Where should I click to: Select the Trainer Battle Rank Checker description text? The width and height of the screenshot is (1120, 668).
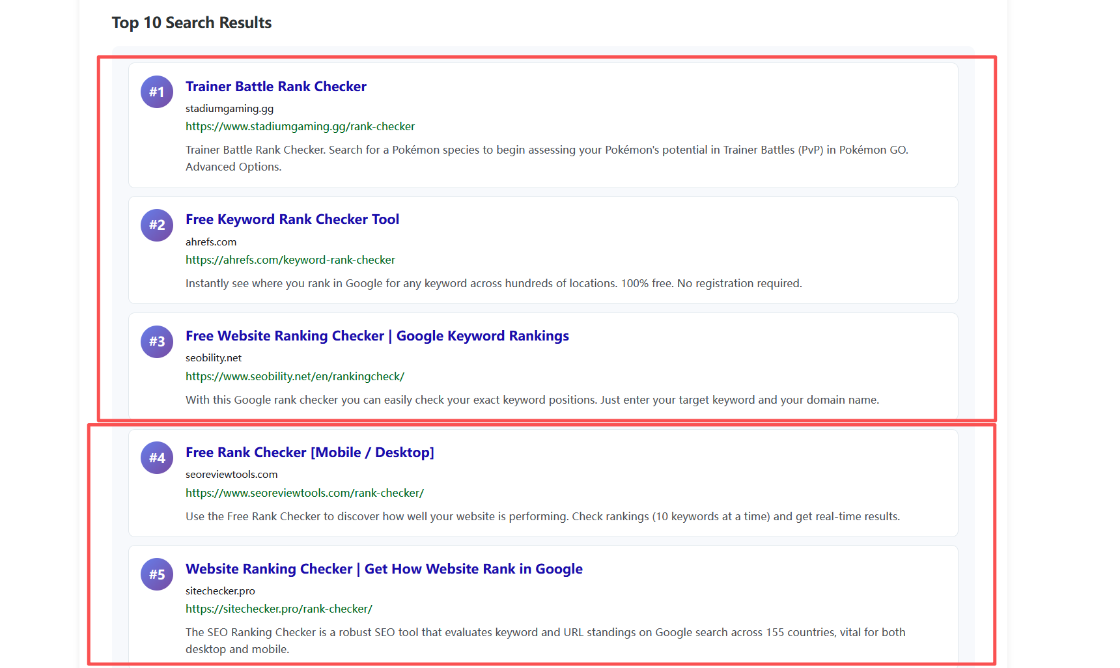coord(546,158)
